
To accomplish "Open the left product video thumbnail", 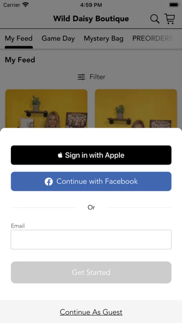I will 46,108.
